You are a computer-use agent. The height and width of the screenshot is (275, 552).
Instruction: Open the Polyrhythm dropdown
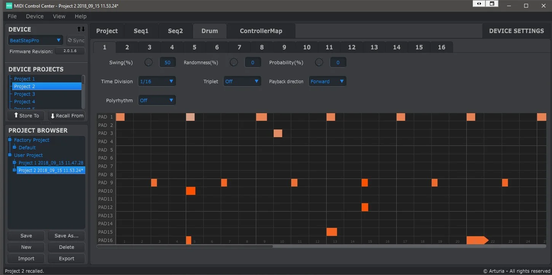[x=157, y=100]
